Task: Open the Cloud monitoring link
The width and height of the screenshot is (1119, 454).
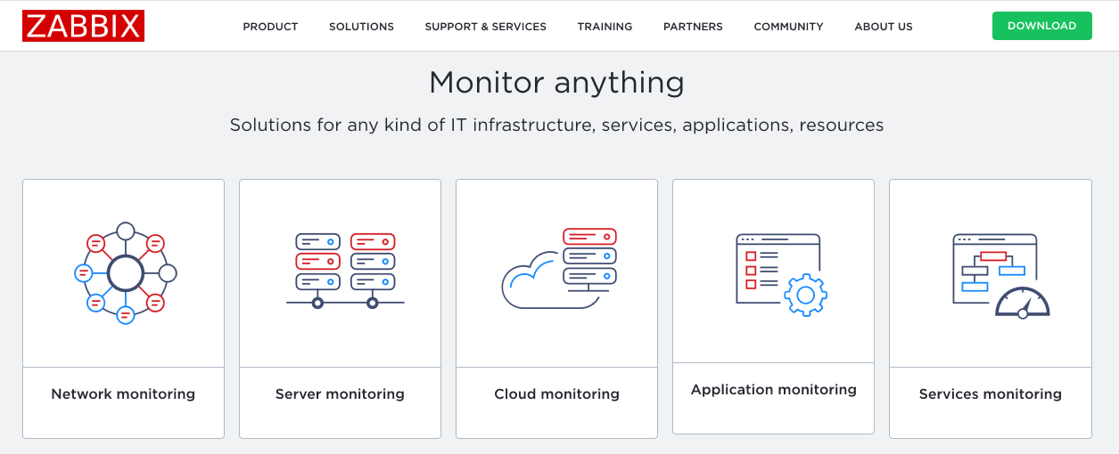Action: tap(556, 393)
